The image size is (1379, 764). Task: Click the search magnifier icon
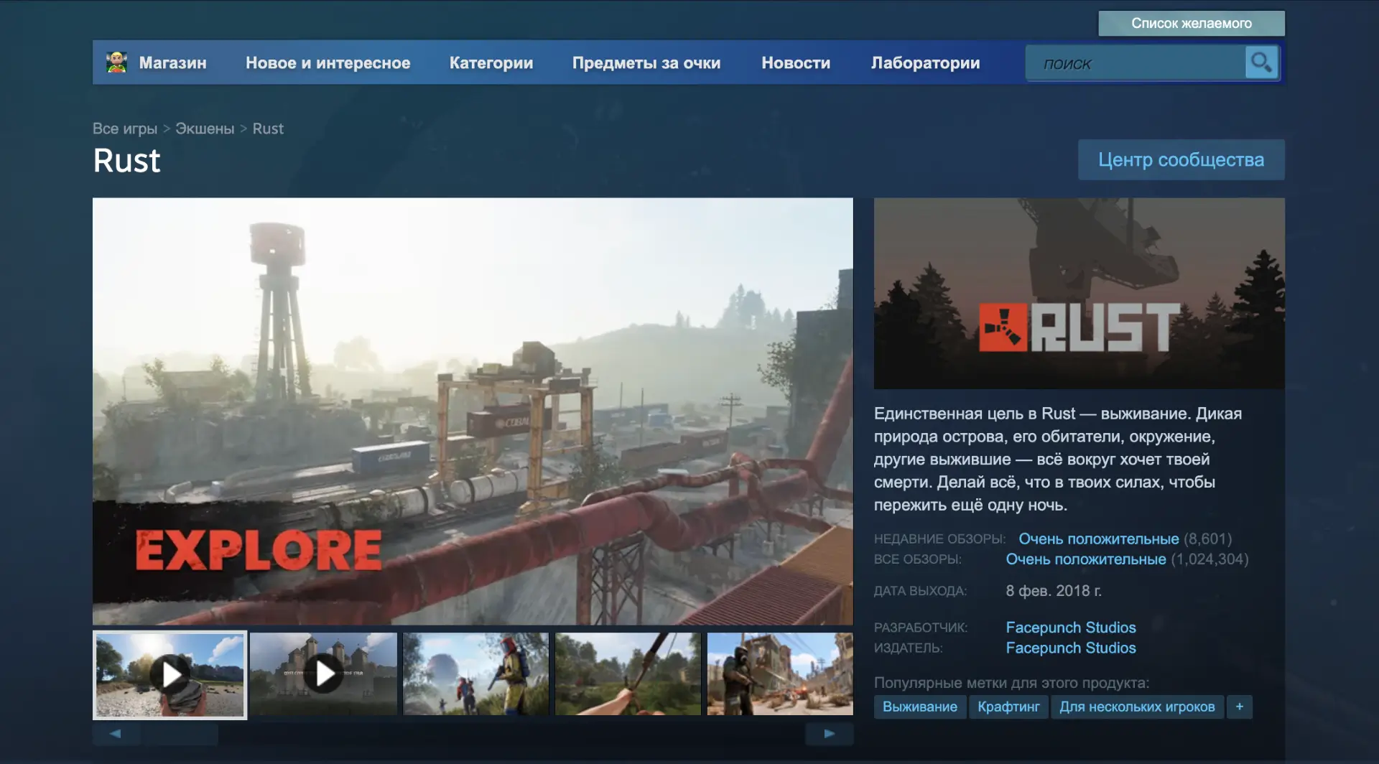1261,62
